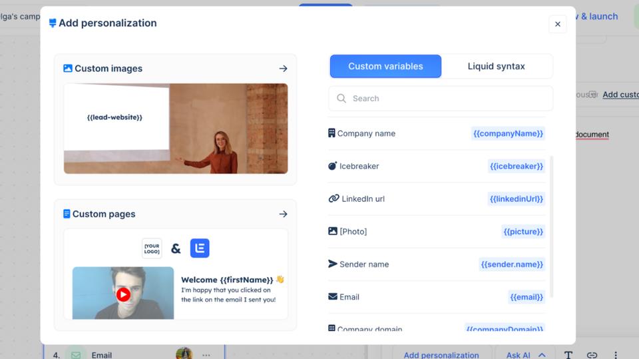Click the Custom pages heading

[x=104, y=214]
